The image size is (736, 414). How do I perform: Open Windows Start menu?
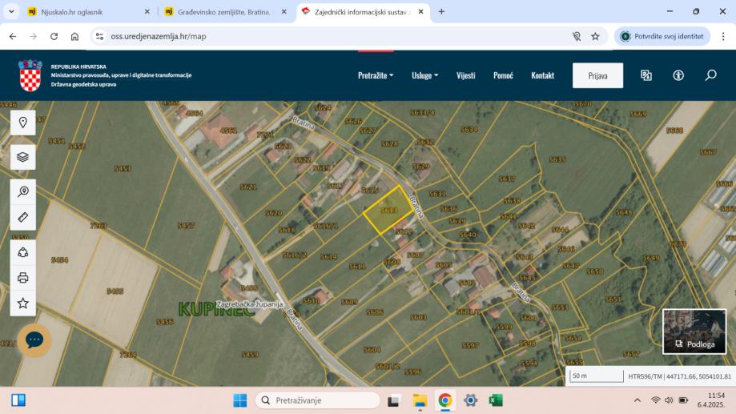coord(239,400)
